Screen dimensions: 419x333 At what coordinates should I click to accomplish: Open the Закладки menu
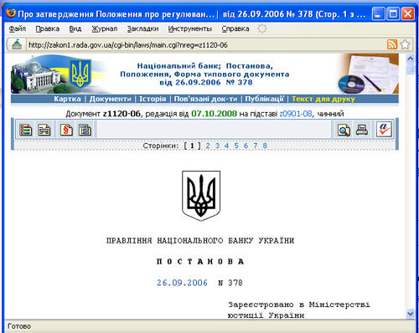pyautogui.click(x=142, y=28)
